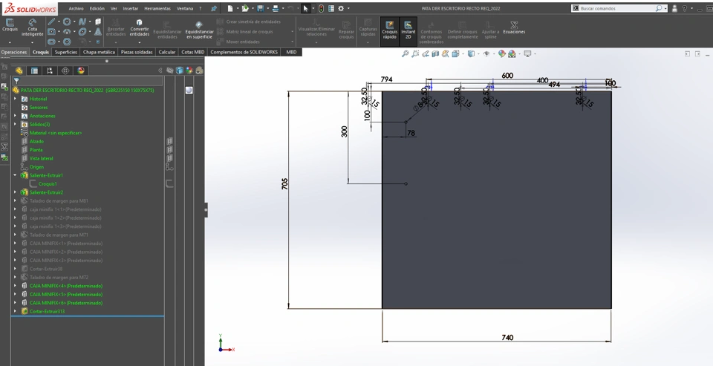Pick the Ellipse sketch tool
The height and width of the screenshot is (366, 713).
[82, 31]
